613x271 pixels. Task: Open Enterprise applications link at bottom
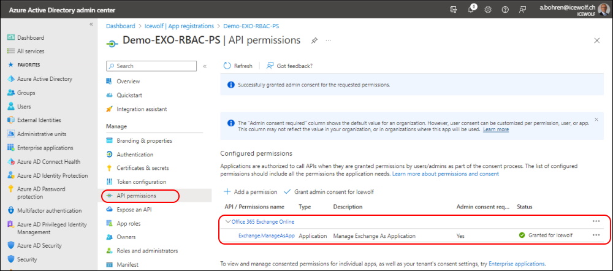pyautogui.click(x=516, y=264)
